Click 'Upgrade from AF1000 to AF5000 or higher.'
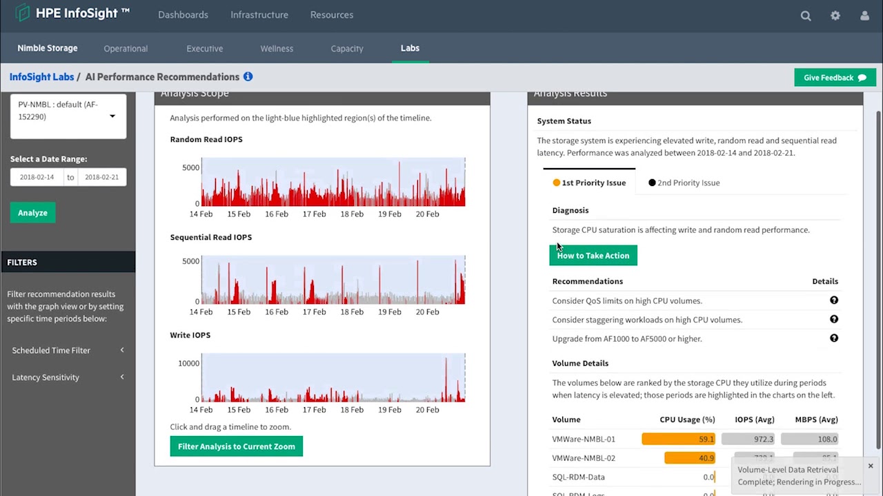883x496 pixels. [627, 338]
